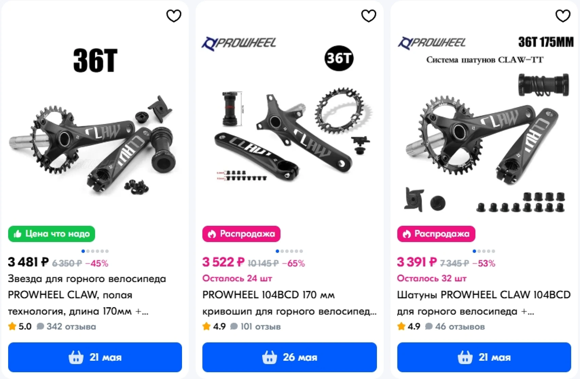Favorite the 3 522 ₽ PROWHEEL crank
This screenshot has width=580, height=379.
(x=368, y=16)
